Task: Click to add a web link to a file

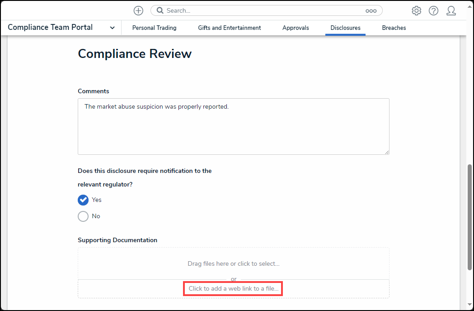Action: pos(233,288)
